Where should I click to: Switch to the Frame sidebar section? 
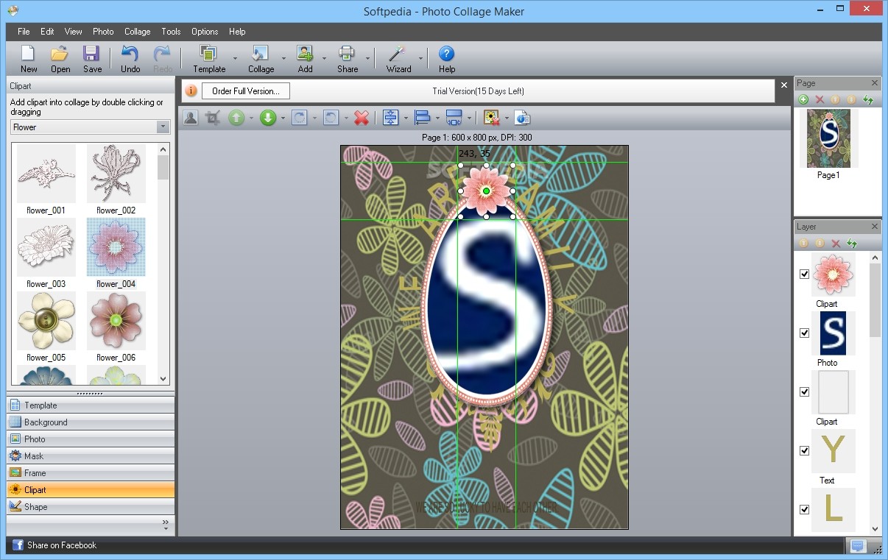pyautogui.click(x=91, y=473)
